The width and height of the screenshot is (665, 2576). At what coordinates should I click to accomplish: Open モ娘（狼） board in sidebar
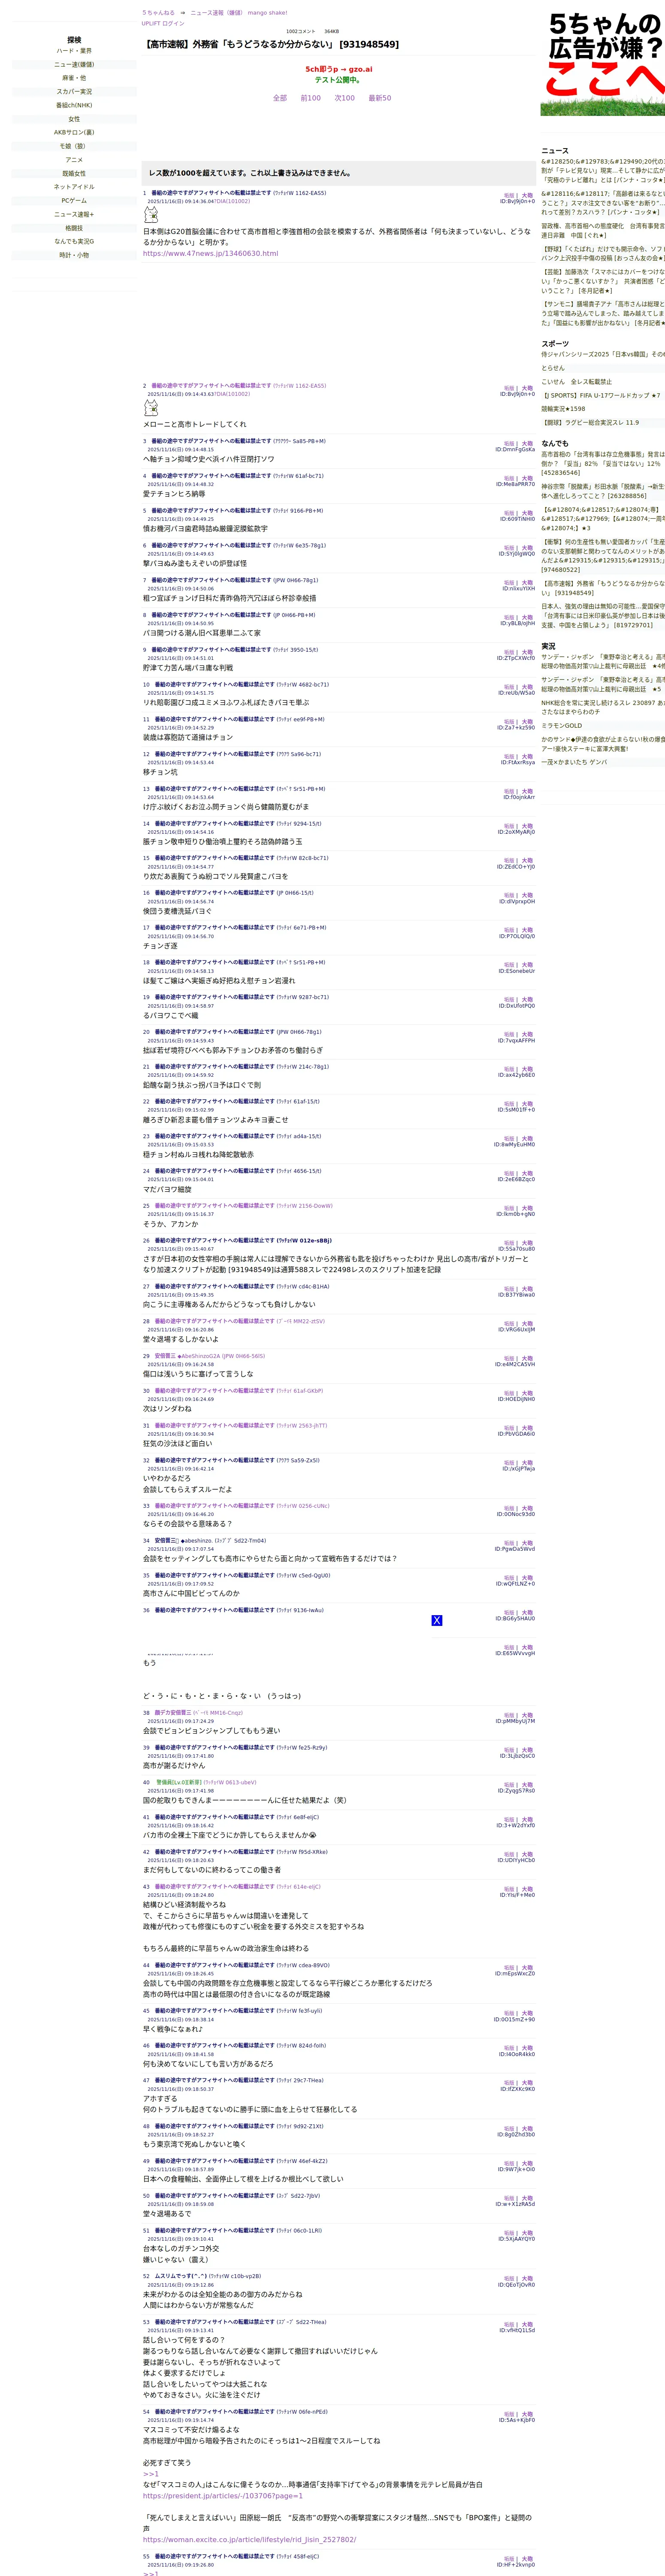point(74,146)
